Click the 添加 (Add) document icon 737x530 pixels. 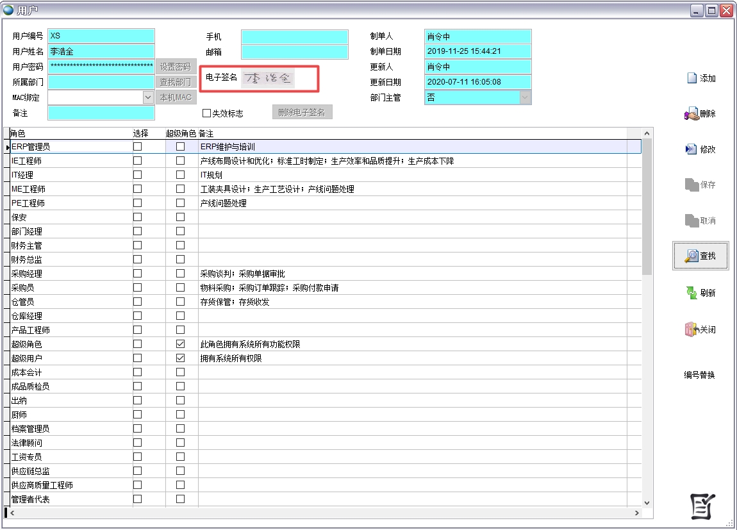[691, 78]
